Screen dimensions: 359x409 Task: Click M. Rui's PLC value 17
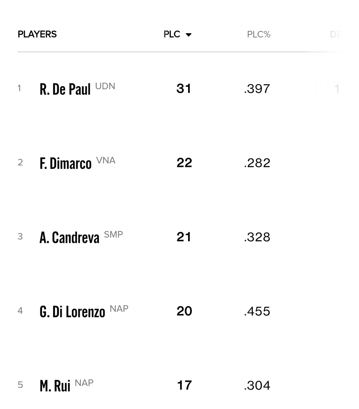click(184, 385)
